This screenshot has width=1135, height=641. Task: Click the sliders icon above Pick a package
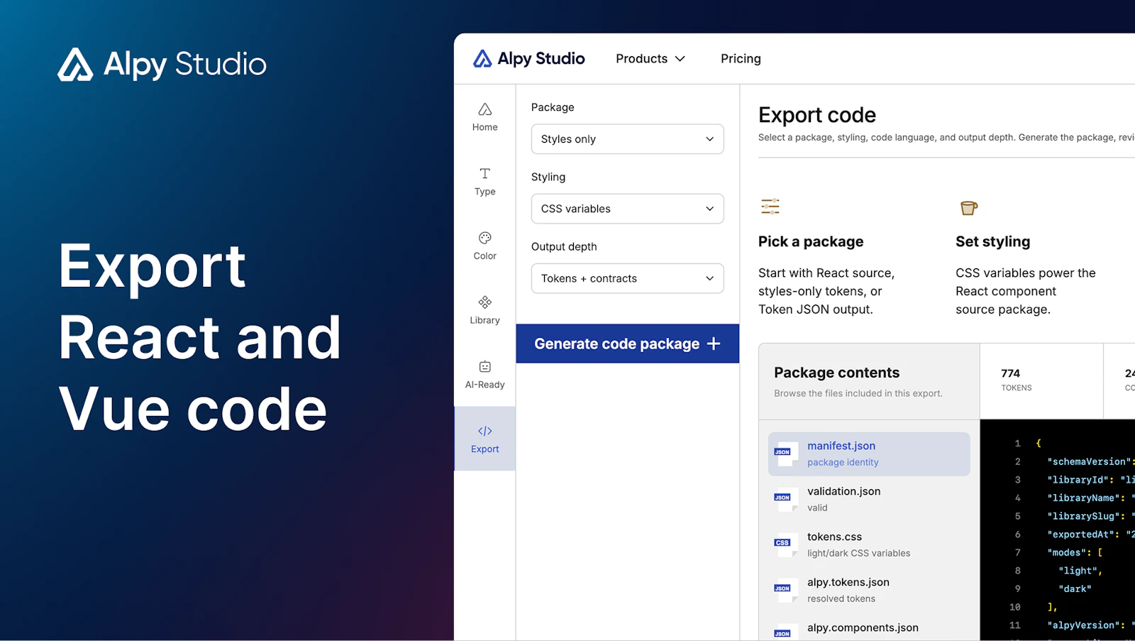tap(770, 207)
